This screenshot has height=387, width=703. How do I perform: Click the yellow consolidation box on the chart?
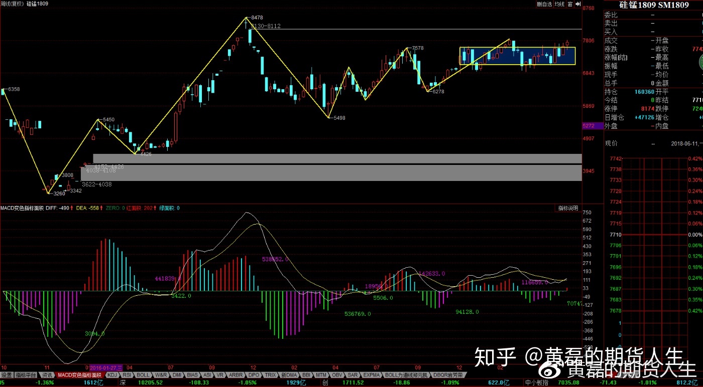point(517,56)
